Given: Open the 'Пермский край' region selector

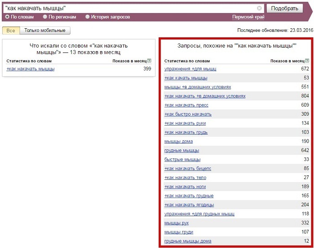Looking at the screenshot, I should click(x=249, y=17).
